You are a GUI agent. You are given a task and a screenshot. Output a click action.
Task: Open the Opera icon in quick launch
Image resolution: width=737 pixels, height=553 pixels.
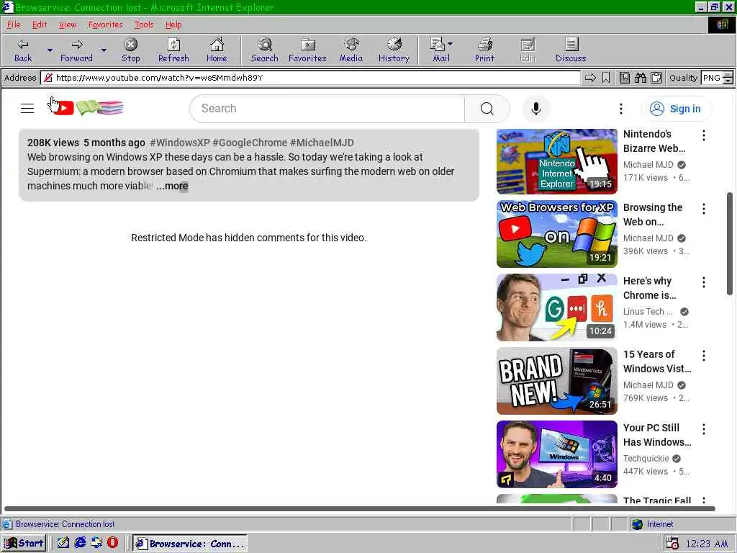pos(113,543)
